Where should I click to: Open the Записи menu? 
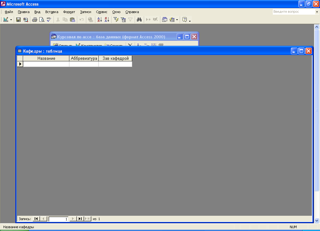pos(86,12)
